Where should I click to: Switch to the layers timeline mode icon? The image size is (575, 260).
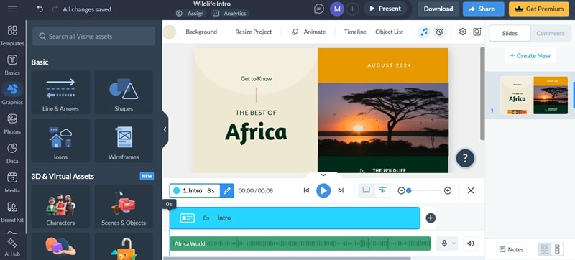[382, 190]
